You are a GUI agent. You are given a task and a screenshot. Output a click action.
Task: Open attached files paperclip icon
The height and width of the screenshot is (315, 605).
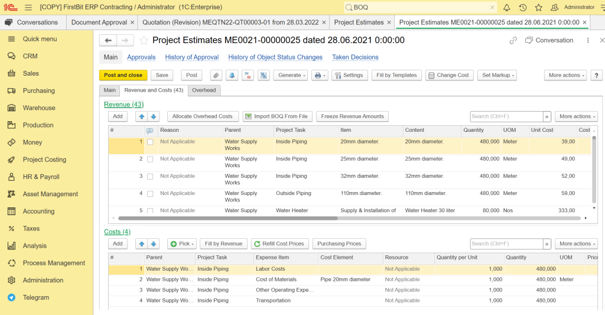coord(216,75)
